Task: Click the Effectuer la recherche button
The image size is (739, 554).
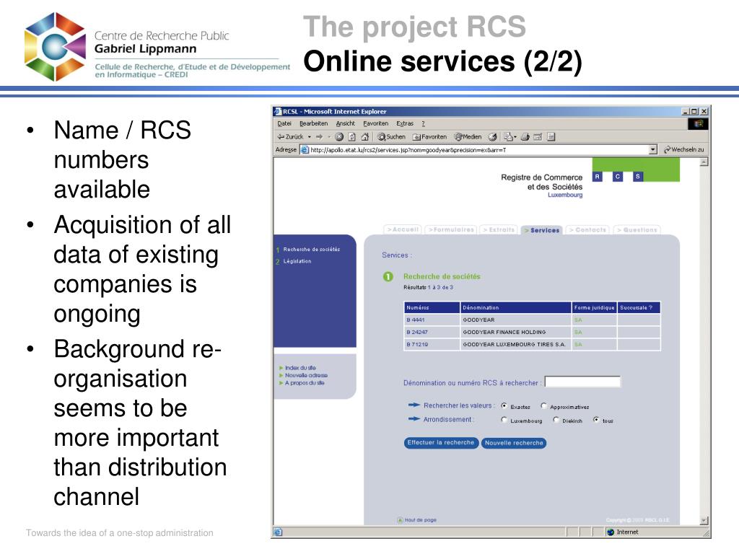Action: [x=441, y=443]
